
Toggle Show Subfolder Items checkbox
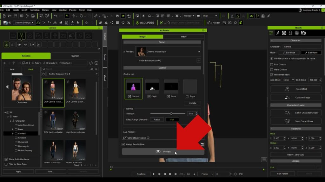pyautogui.click(x=6, y=159)
